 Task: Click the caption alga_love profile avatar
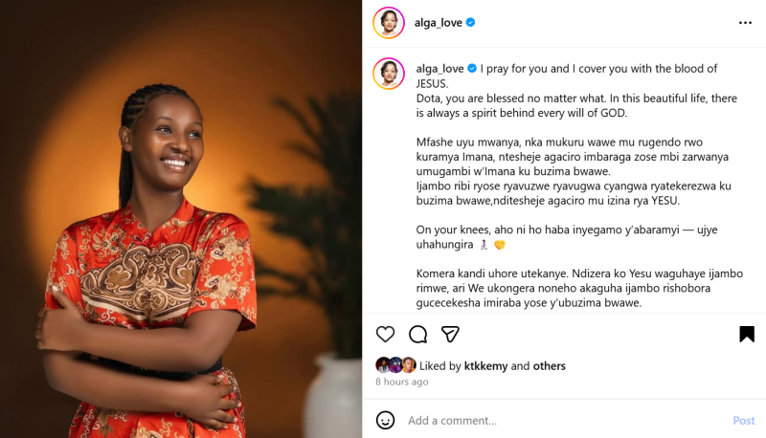pyautogui.click(x=389, y=74)
